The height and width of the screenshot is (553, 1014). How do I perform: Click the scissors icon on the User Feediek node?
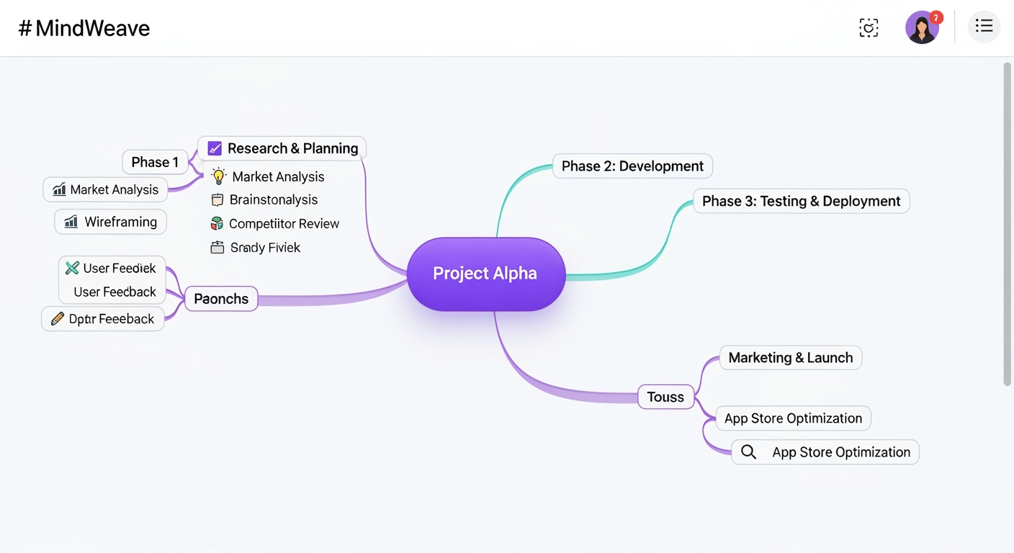(71, 267)
